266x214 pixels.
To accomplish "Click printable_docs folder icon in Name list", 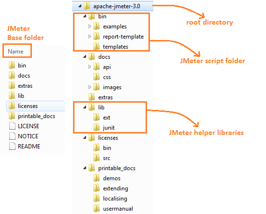I will pyautogui.click(x=12, y=116).
